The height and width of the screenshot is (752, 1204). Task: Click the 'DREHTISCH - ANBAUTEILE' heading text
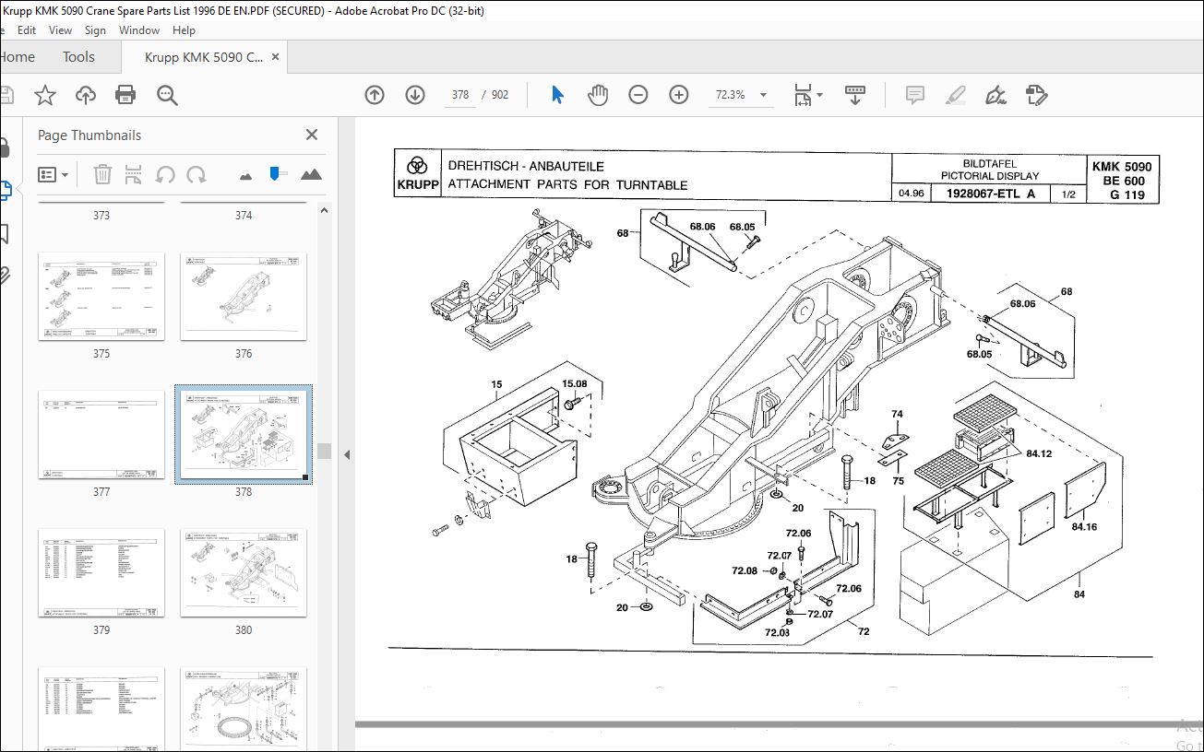(526, 166)
